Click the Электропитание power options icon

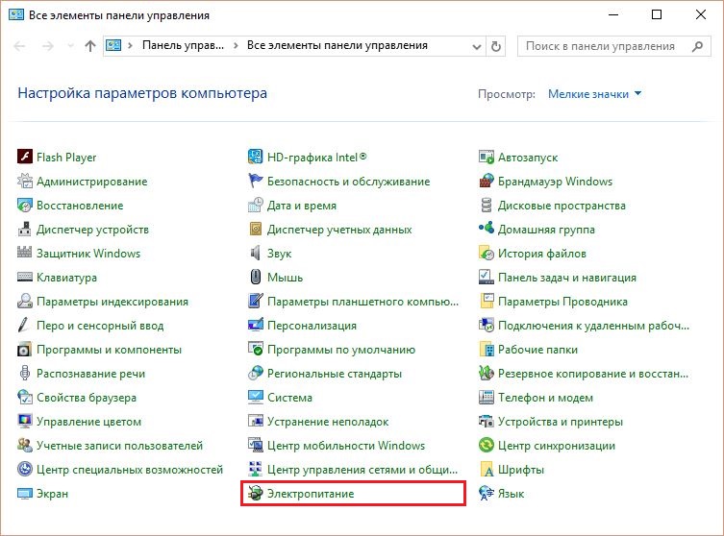256,493
